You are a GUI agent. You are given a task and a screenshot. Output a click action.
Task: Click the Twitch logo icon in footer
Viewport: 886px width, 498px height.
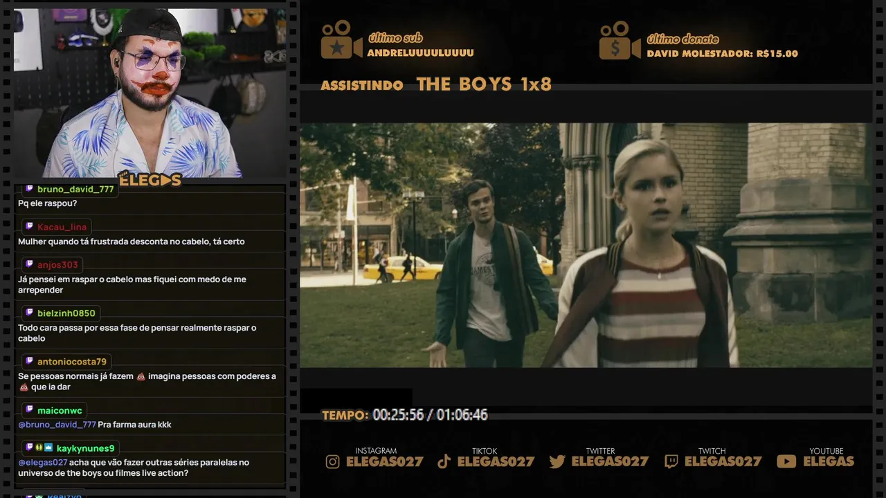pyautogui.click(x=671, y=461)
